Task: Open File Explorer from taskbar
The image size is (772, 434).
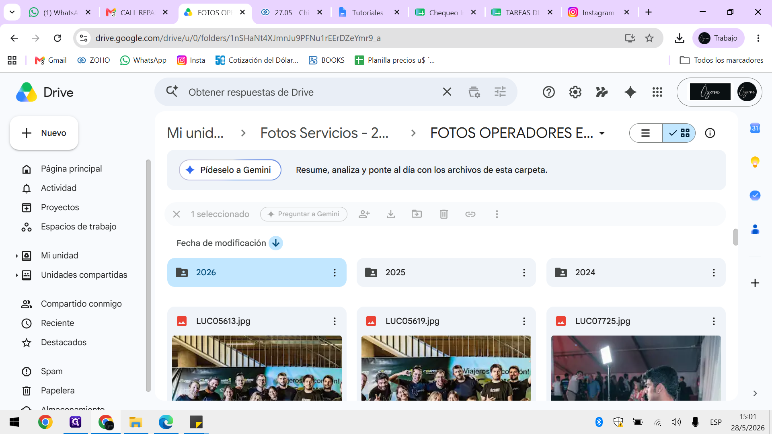Action: [x=136, y=422]
